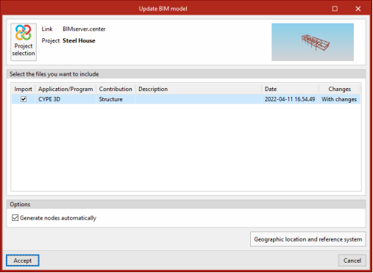
Task: Click the Cancel button
Action: coord(352,261)
